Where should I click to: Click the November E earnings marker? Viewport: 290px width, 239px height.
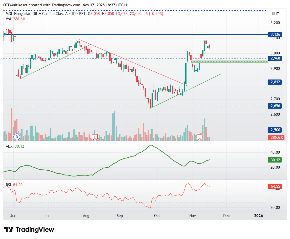[200, 137]
